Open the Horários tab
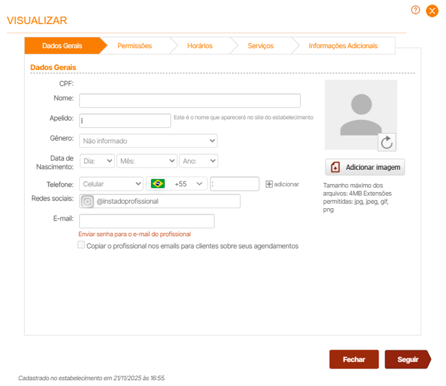 point(199,46)
